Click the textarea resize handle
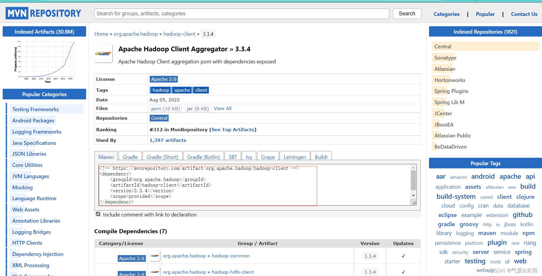 [414, 203]
